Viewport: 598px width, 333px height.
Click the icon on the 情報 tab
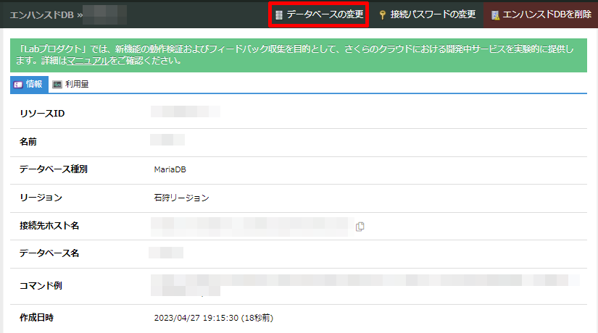pyautogui.click(x=18, y=85)
